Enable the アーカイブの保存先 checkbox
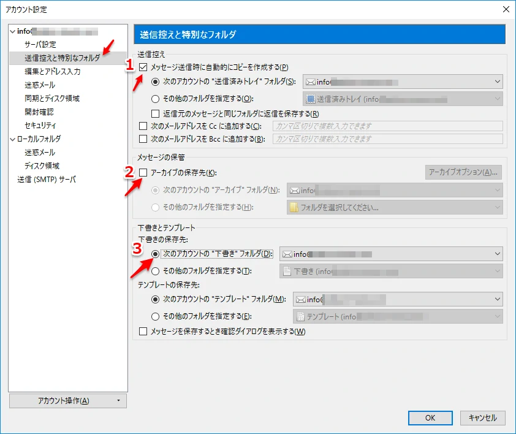The height and width of the screenshot is (434, 516). click(x=143, y=173)
